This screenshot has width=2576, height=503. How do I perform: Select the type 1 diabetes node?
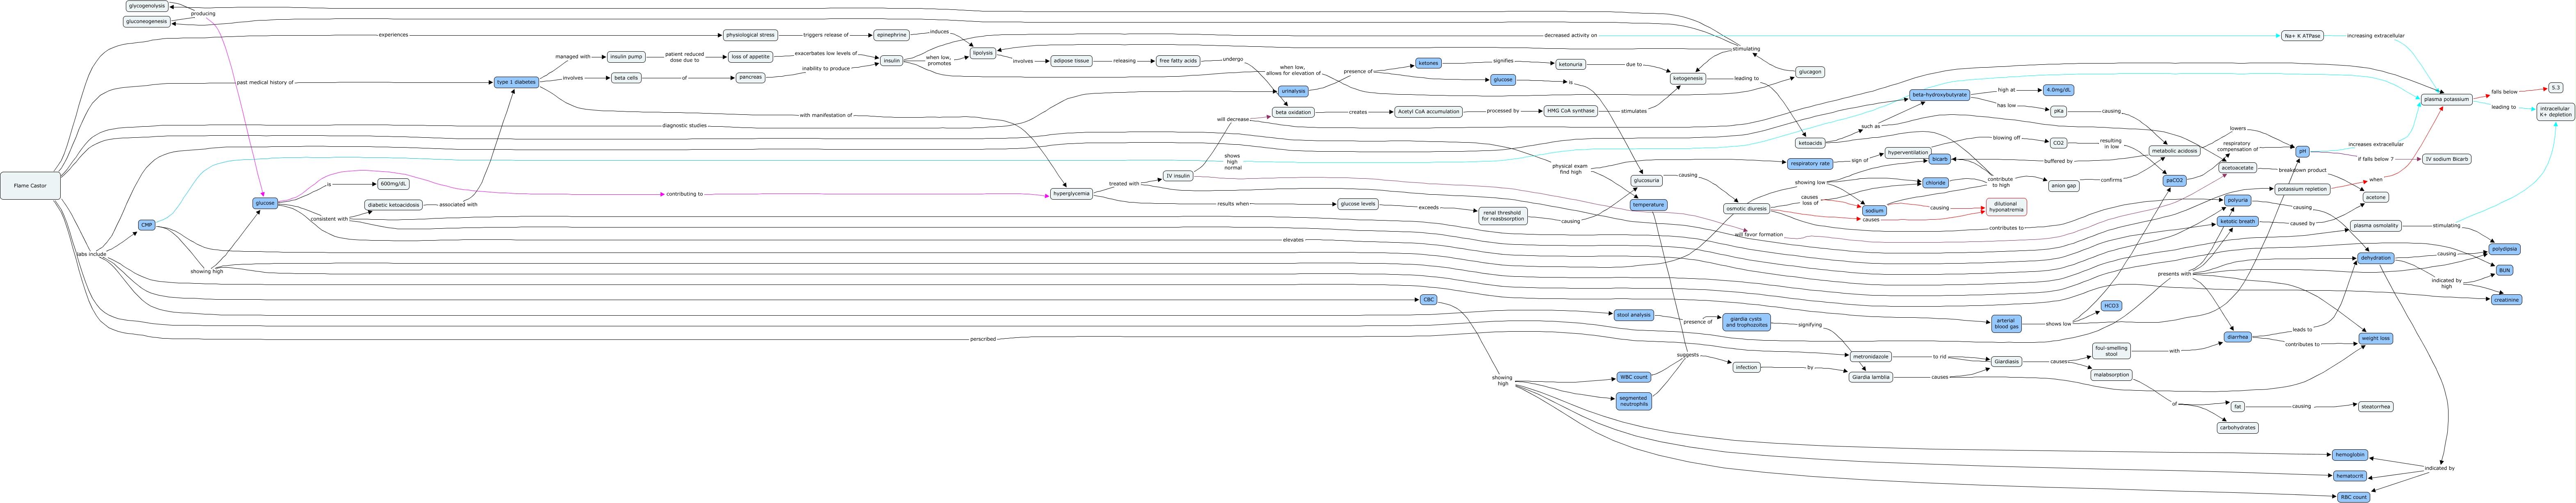(x=517, y=82)
